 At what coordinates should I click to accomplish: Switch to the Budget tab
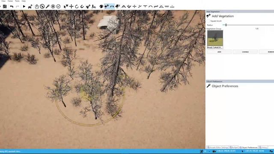[x=234, y=147]
